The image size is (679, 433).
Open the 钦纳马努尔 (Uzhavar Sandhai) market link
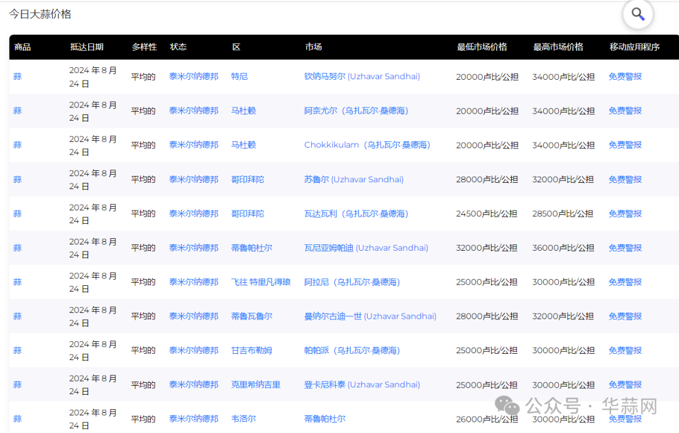(x=362, y=77)
